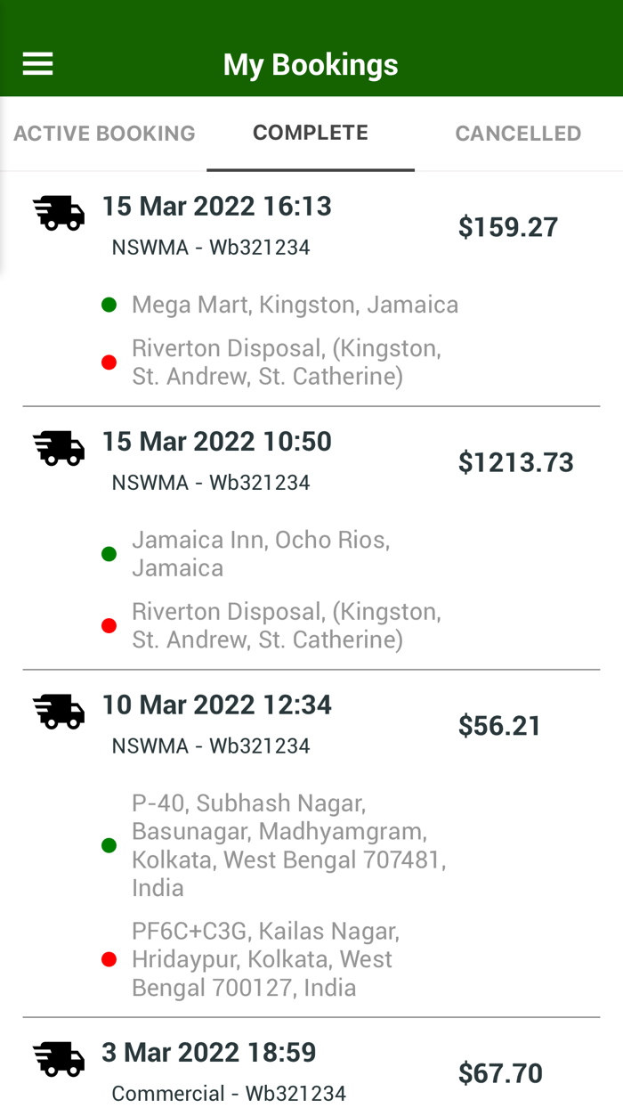Open the hamburger navigation menu

36,62
